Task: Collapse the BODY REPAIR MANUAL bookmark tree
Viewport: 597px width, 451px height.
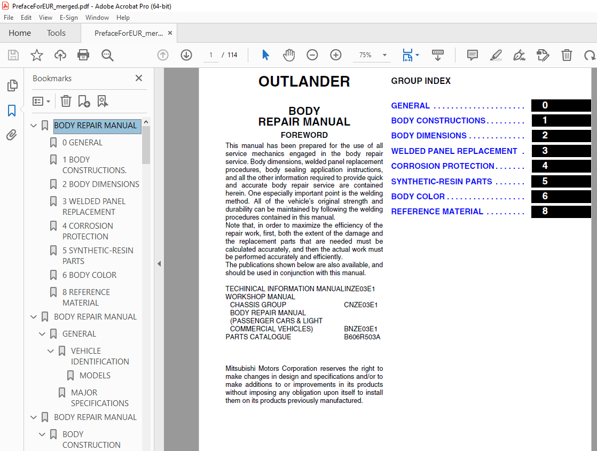Action: pyautogui.click(x=33, y=125)
